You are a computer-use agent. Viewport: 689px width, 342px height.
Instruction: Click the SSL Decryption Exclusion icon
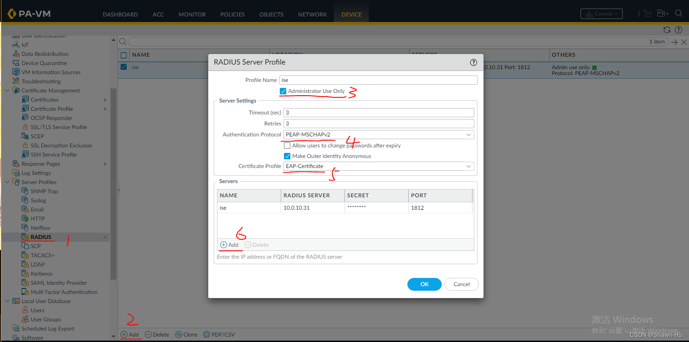pyautogui.click(x=25, y=146)
